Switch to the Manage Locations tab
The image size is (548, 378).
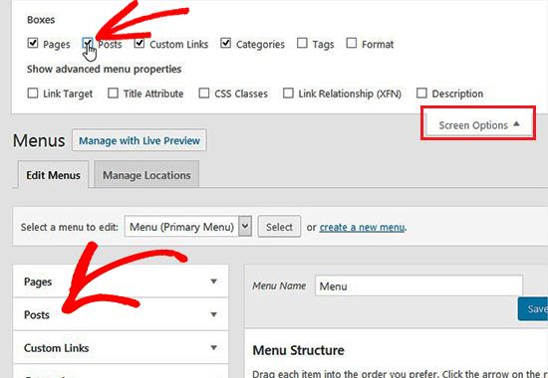146,174
